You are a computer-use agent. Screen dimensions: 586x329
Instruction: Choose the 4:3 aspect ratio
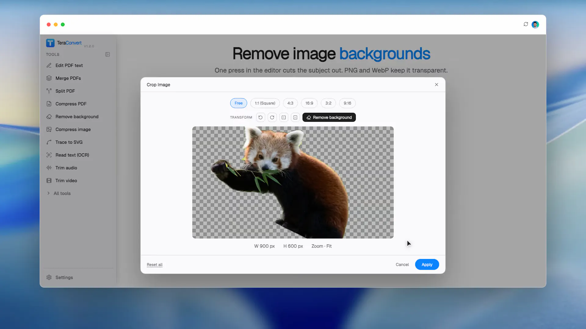[290, 103]
